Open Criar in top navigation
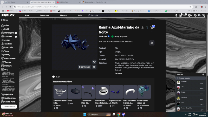This screenshot has height=117, width=208. 80,15
